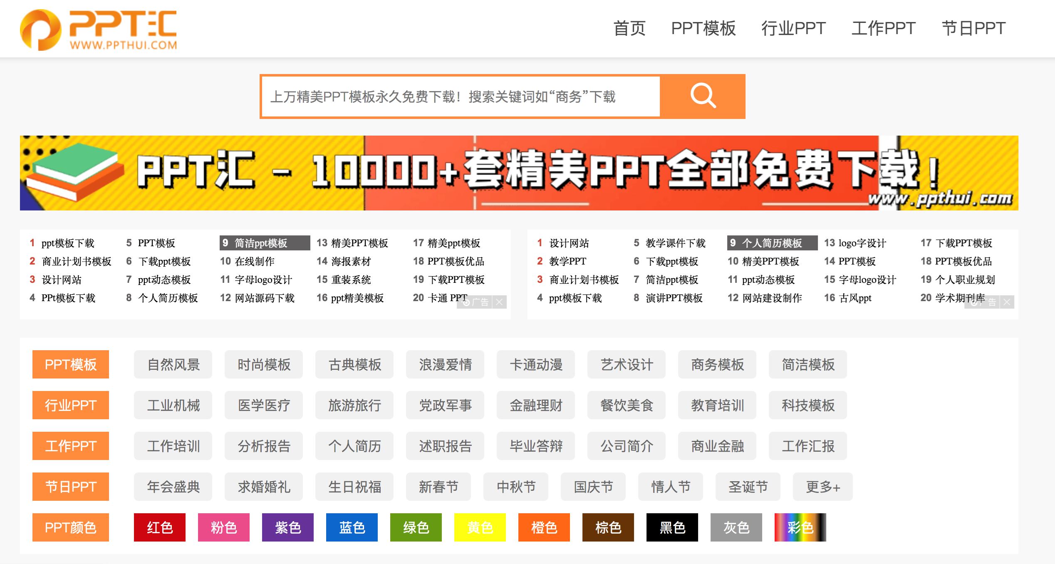
Task: Open the 圣诞节 holiday category
Action: [747, 486]
